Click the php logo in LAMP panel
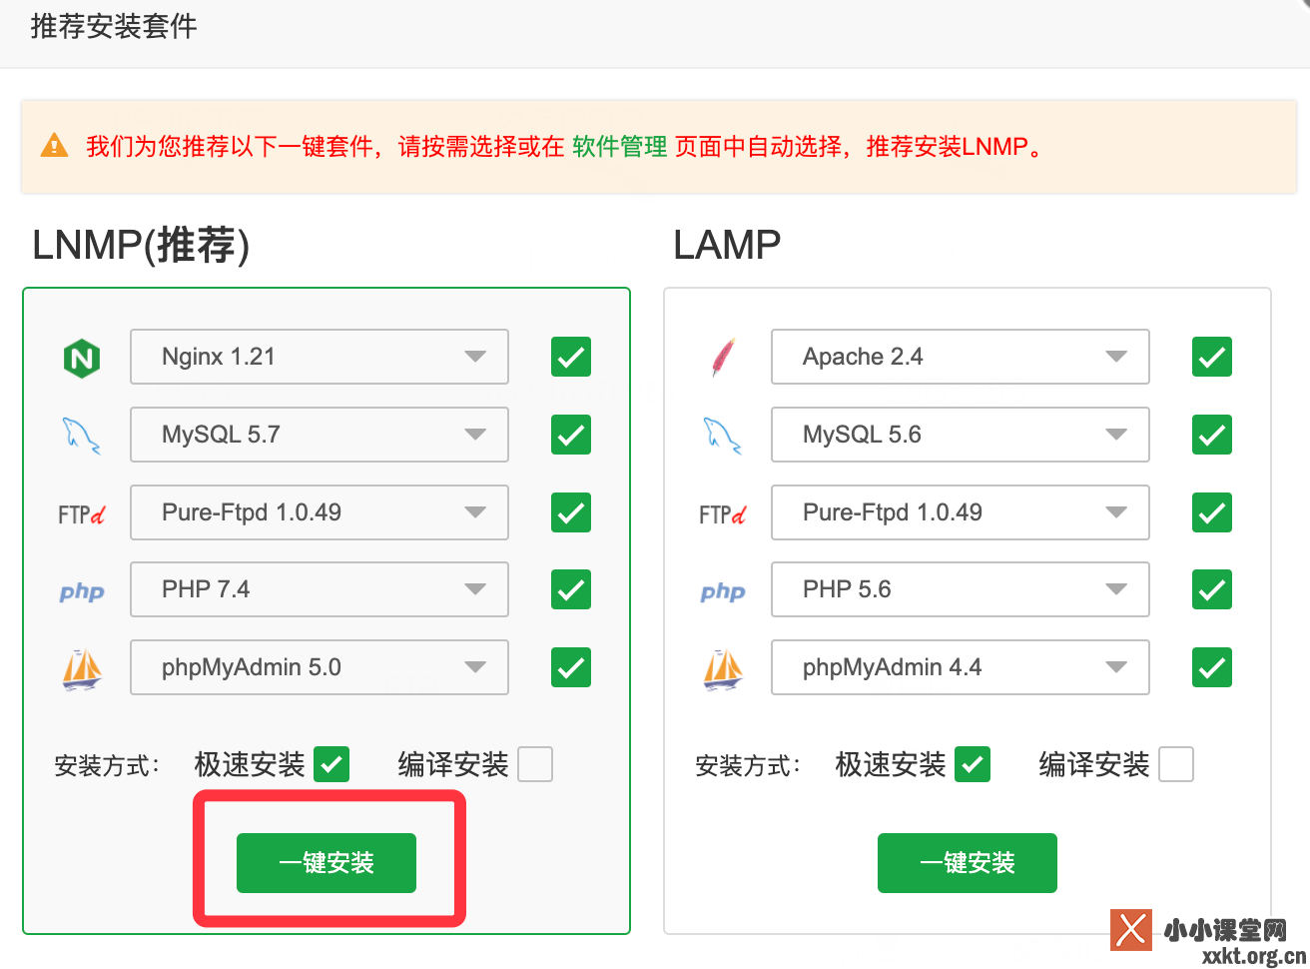The height and width of the screenshot is (969, 1310). point(723,592)
